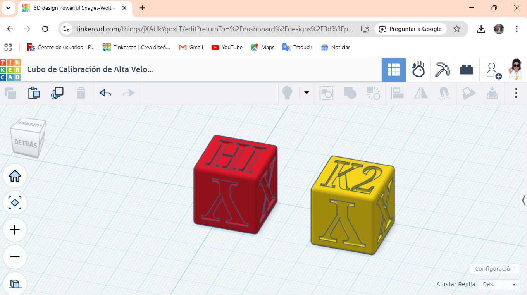
Task: Click the invite collaborator person icon
Action: pyautogui.click(x=493, y=70)
